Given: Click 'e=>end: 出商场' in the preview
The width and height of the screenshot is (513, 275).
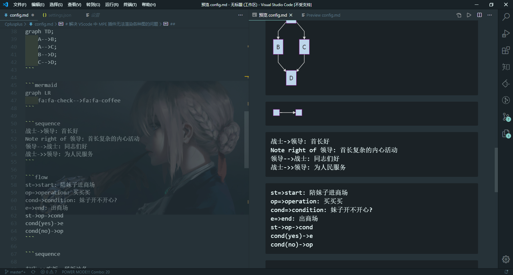Looking at the screenshot, I should click(294, 219).
